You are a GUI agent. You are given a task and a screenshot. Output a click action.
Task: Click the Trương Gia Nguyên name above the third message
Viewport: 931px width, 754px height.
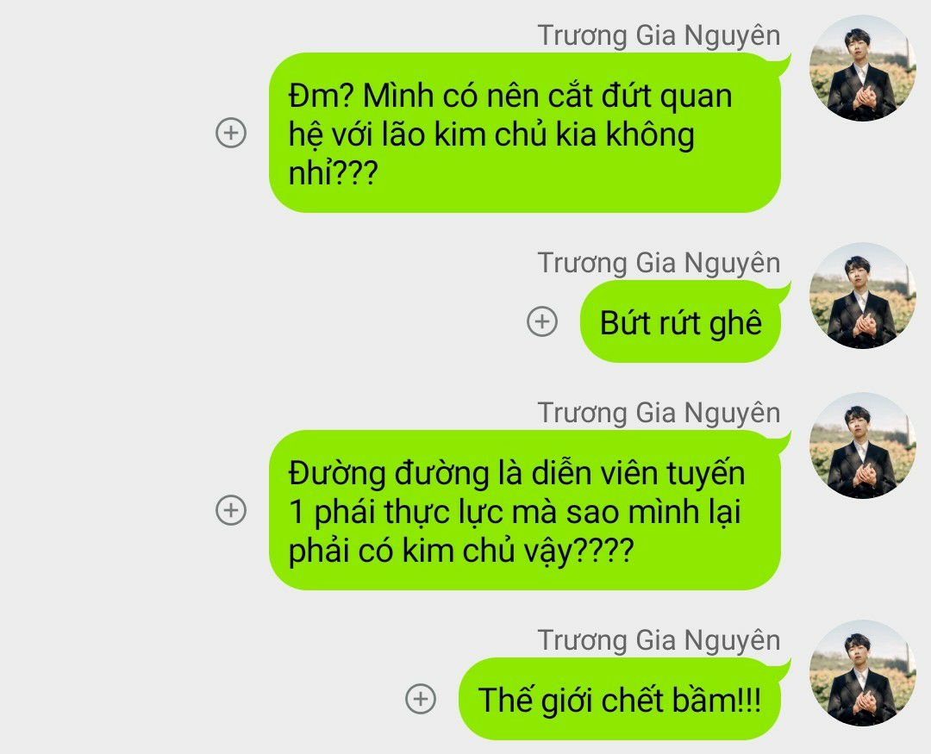(x=659, y=414)
